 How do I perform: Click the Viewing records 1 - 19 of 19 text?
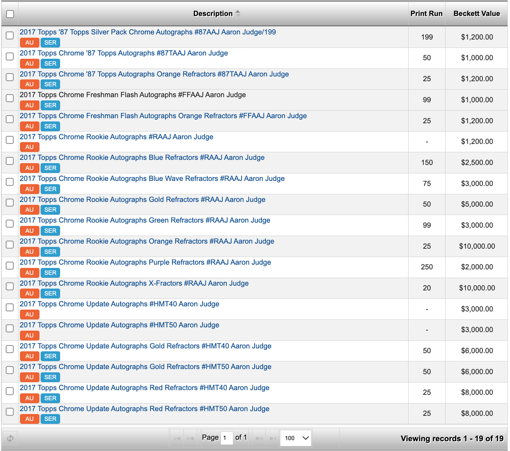pos(452,438)
